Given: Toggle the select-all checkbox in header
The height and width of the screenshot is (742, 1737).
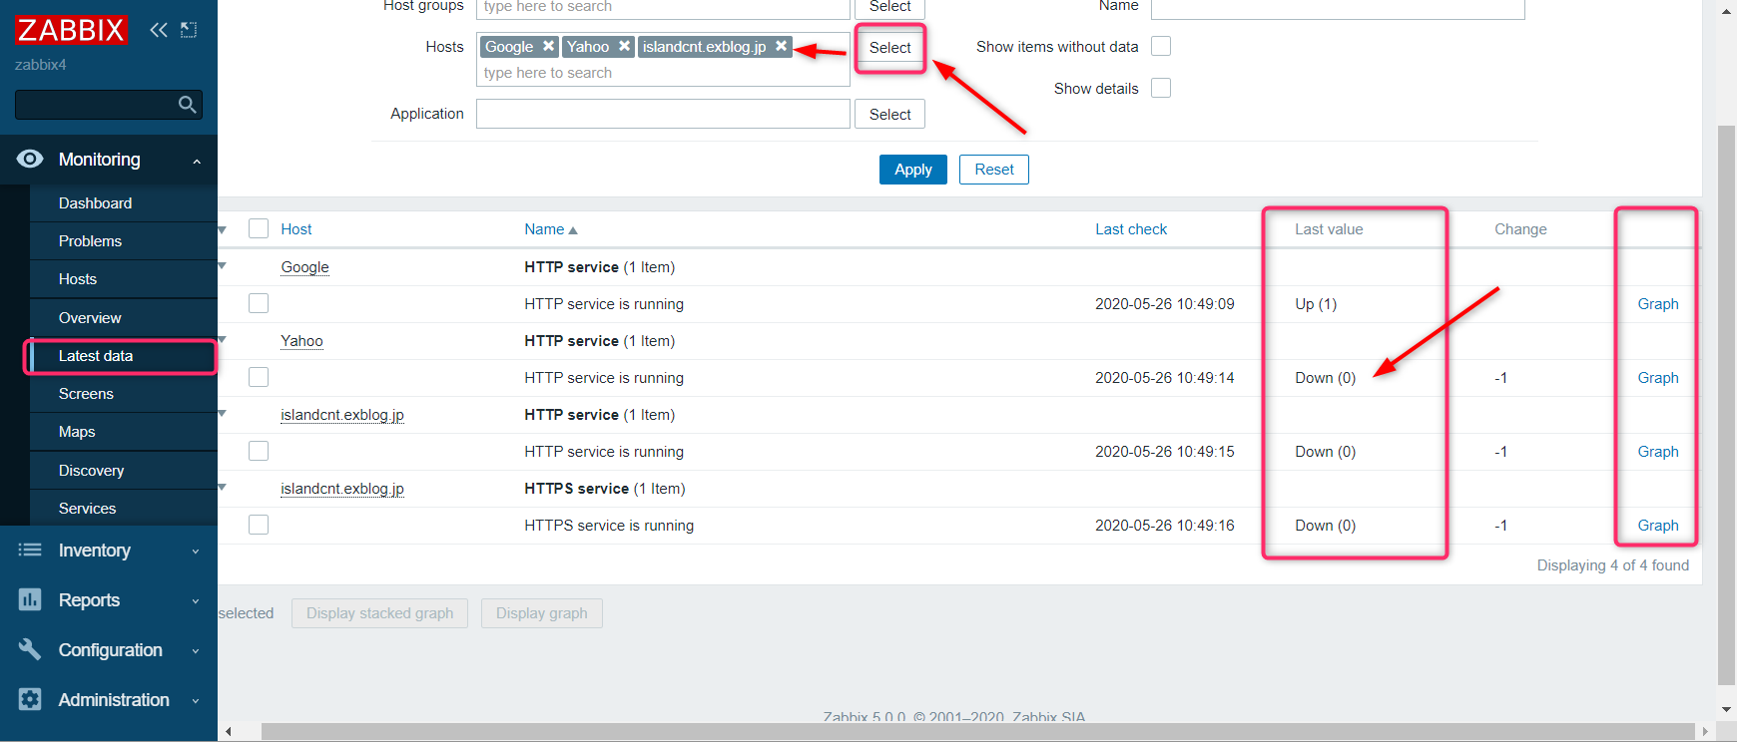Looking at the screenshot, I should tap(259, 228).
